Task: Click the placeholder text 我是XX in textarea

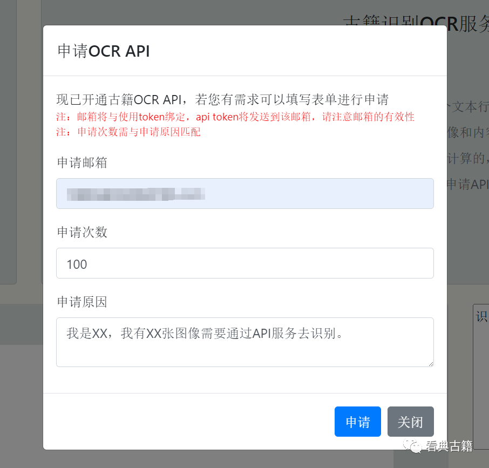Action: [77, 334]
